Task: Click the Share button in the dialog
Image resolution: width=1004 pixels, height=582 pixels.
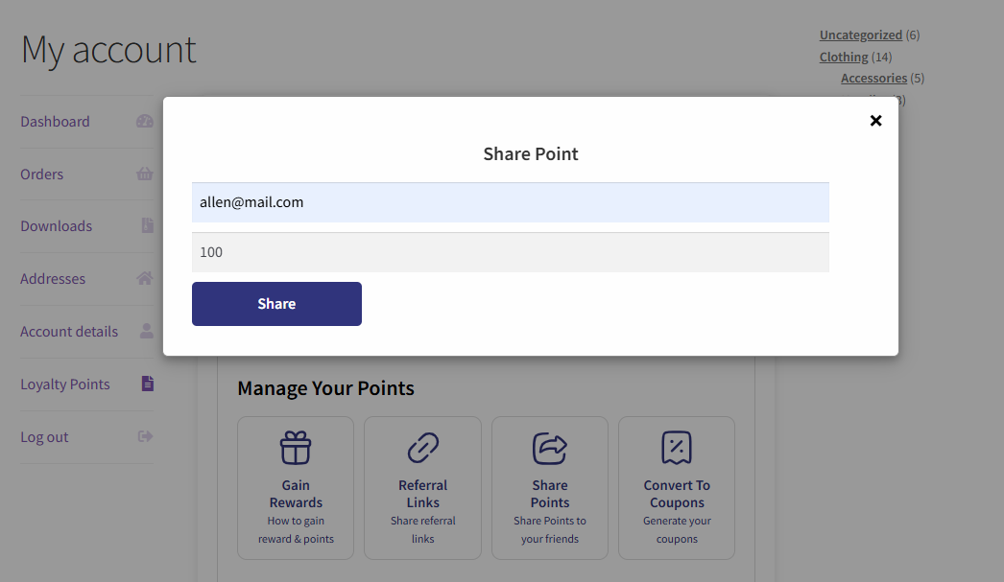Action: [276, 304]
